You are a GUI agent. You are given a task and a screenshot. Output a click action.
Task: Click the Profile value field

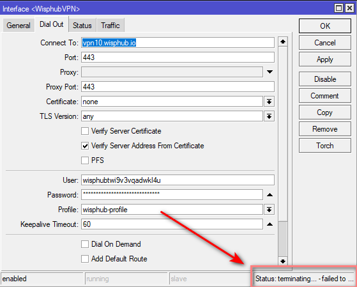pyautogui.click(x=172, y=210)
